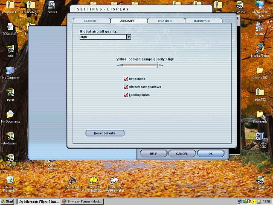Switch to Simviation Forums taskbar button
This screenshot has width=273, height=205.
[82, 202]
